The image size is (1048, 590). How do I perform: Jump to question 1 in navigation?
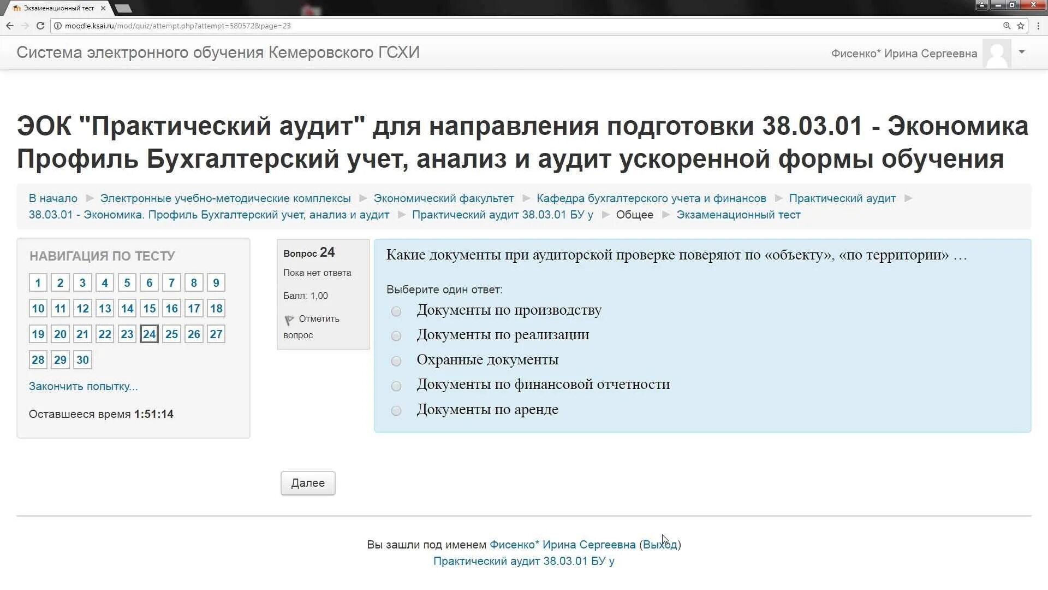[x=38, y=282]
